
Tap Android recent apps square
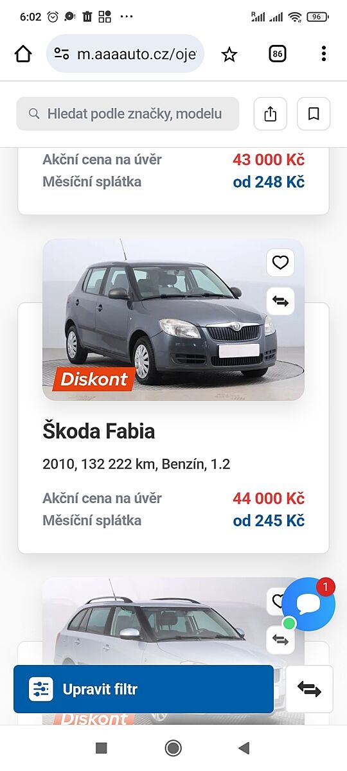pyautogui.click(x=101, y=747)
